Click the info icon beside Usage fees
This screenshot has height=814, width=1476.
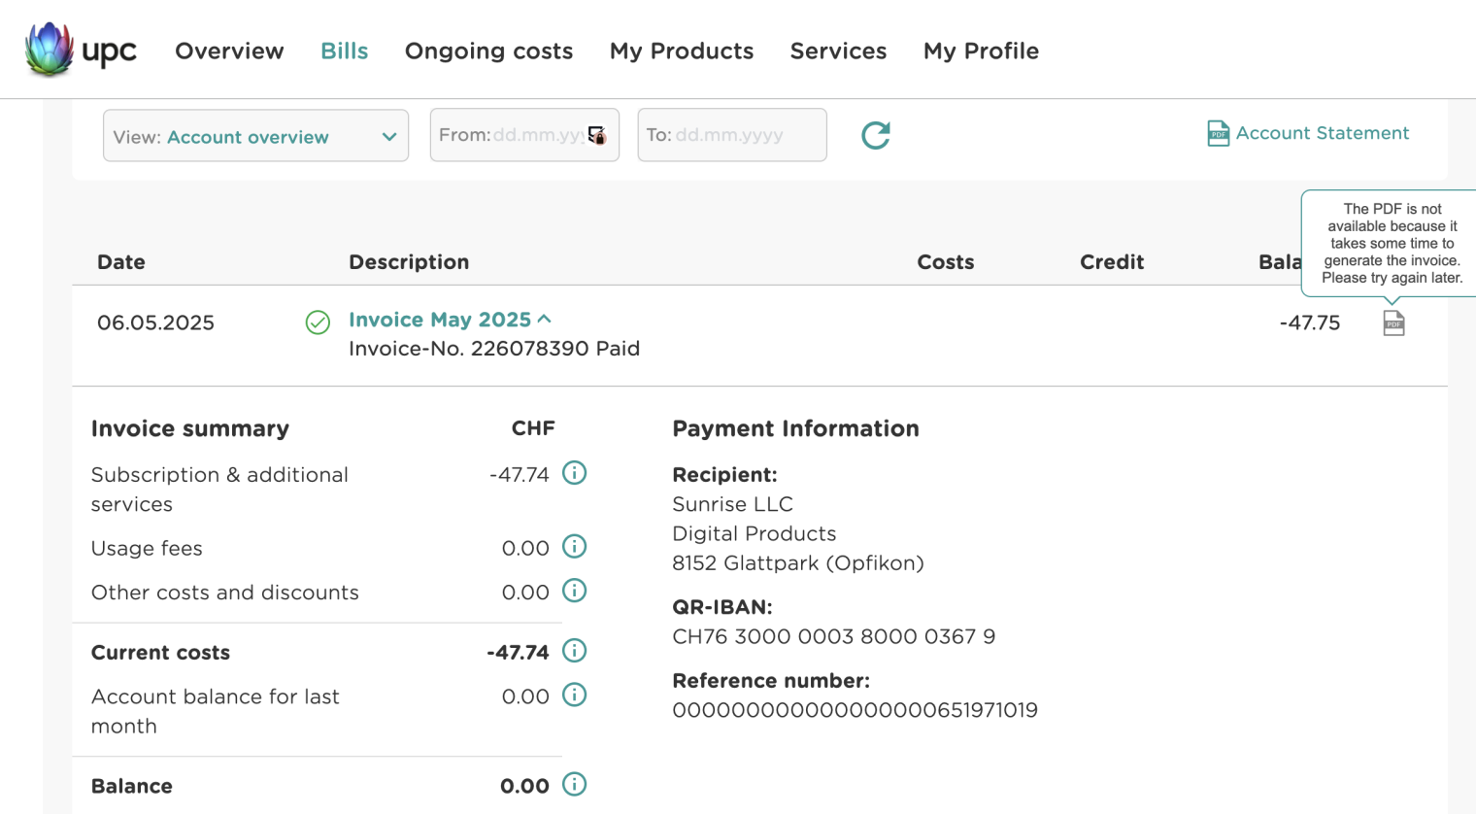coord(574,547)
